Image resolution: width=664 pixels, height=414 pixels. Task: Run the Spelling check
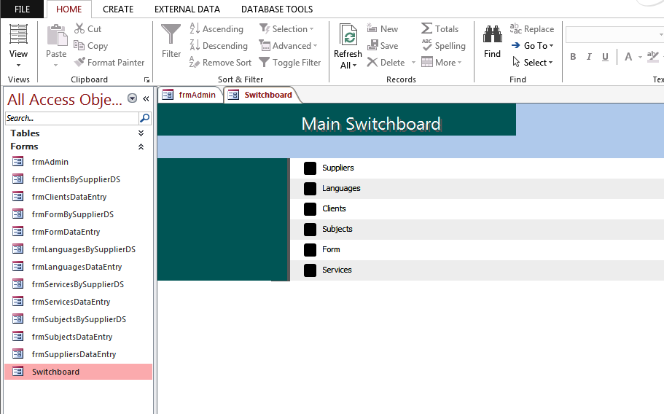pos(443,46)
